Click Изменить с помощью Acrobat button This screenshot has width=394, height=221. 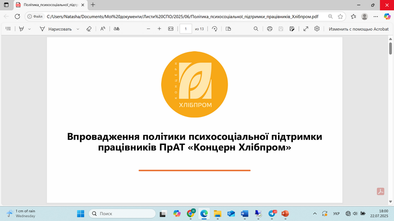[x=359, y=29]
